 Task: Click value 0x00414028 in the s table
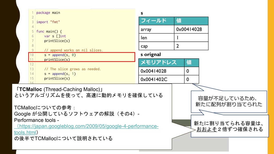(x=191, y=29)
